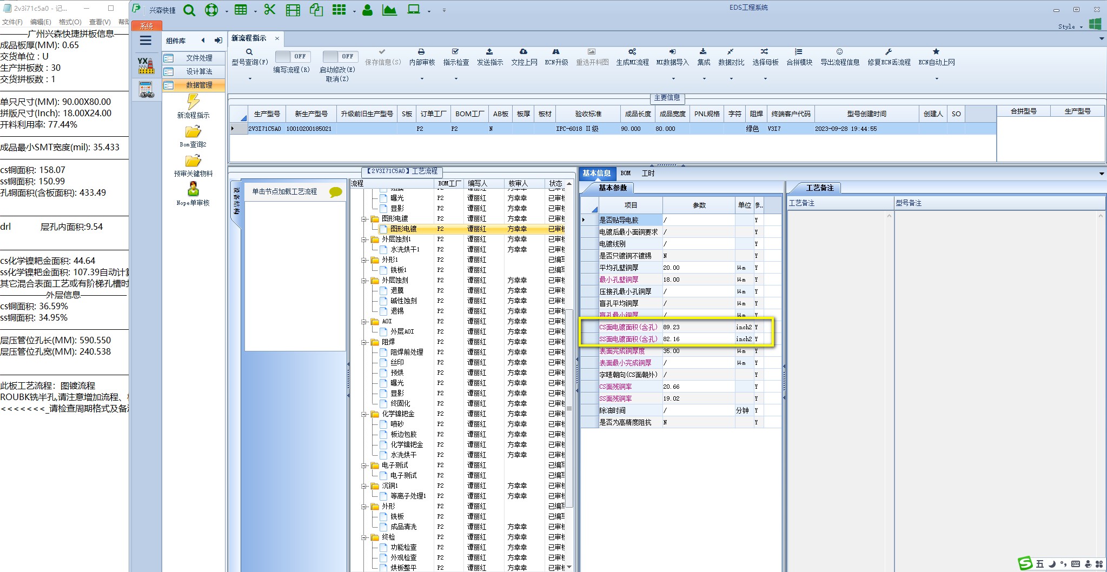Click the 集成 download icon
This screenshot has width=1107, height=572.
pyautogui.click(x=703, y=51)
